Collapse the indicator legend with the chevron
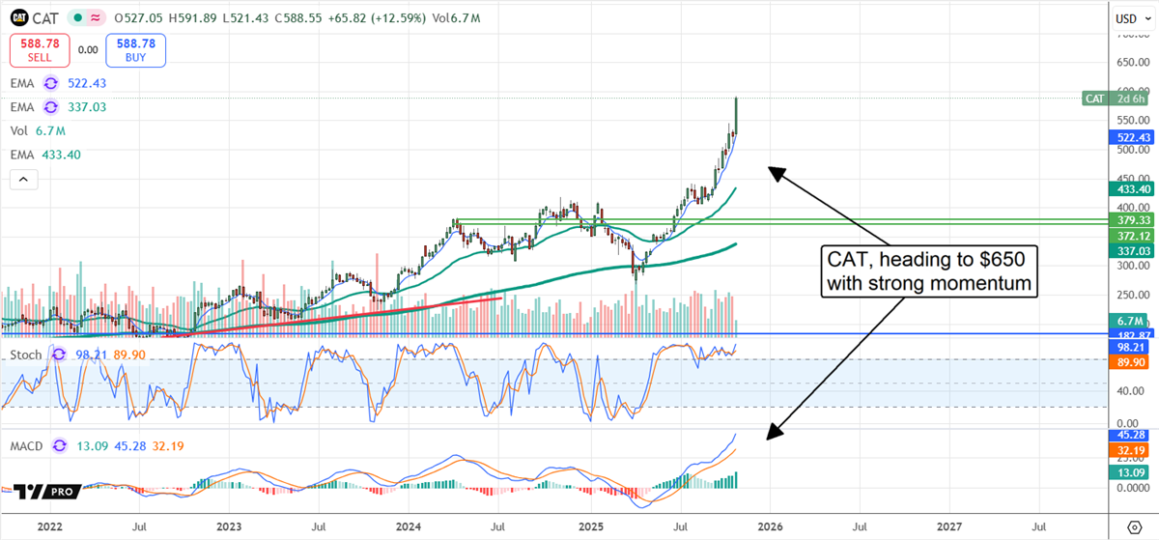1159x540 pixels. 24,179
